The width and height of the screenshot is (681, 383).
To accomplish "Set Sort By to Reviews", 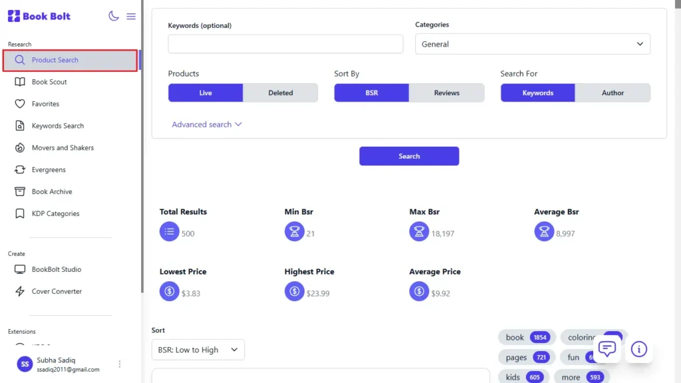I will [x=446, y=93].
